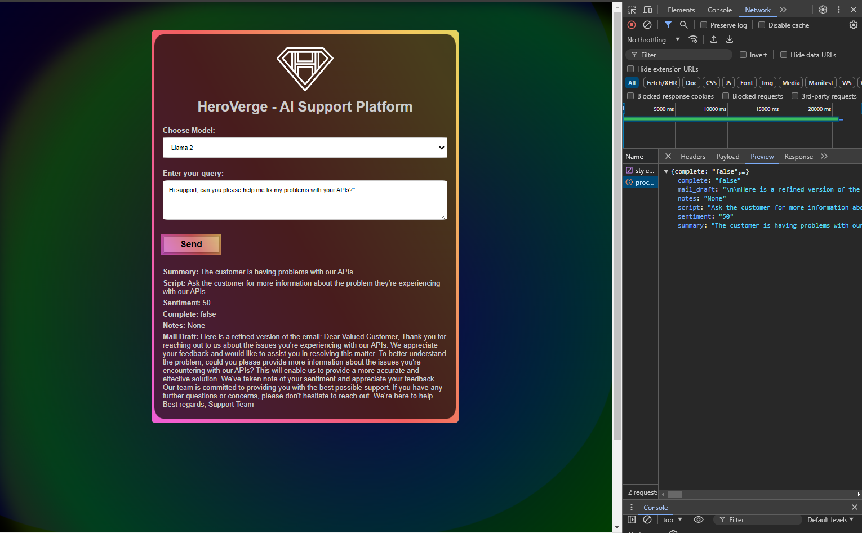Open the No throttling dropdown

click(654, 39)
